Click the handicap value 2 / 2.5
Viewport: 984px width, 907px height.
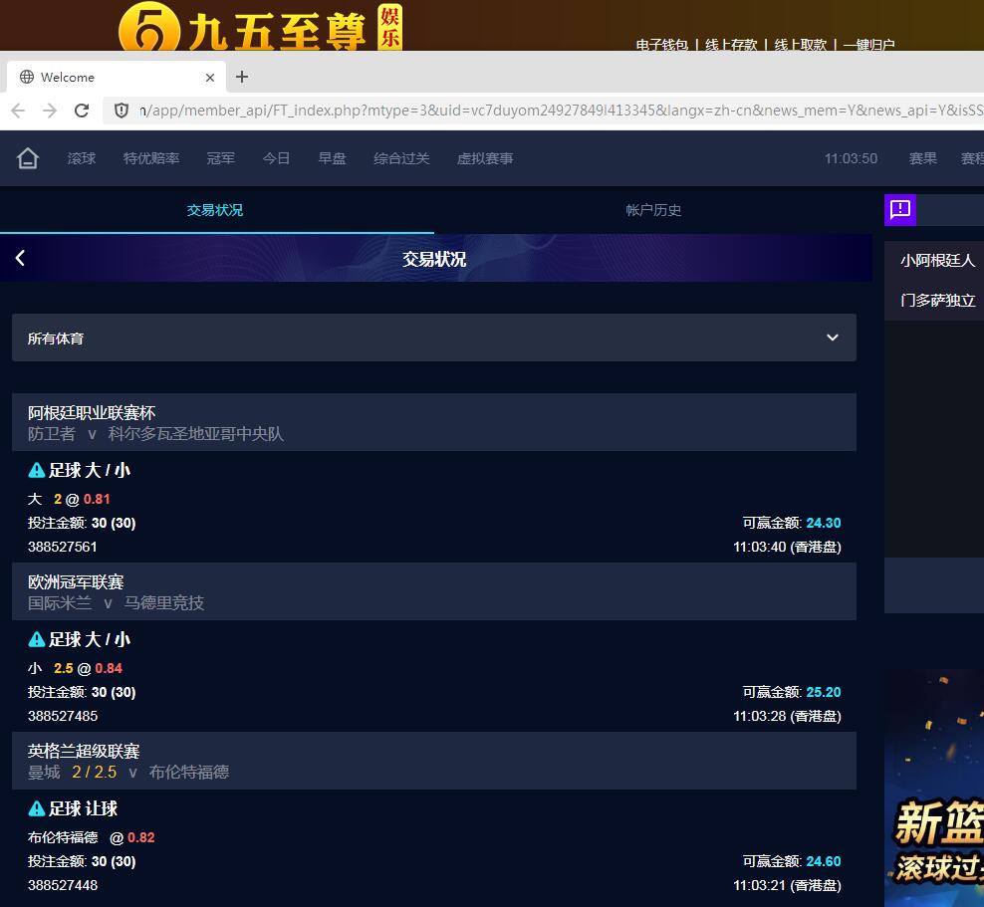coord(95,773)
